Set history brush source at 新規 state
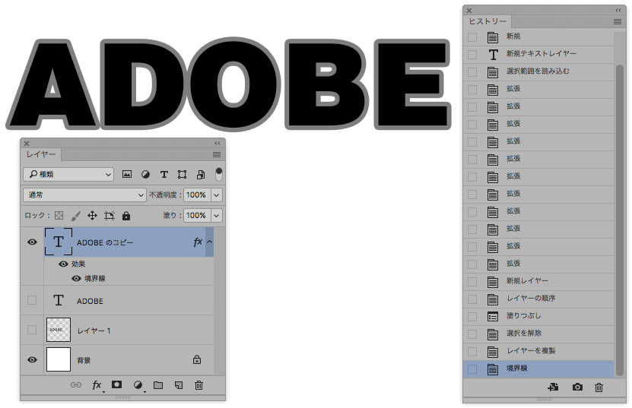The image size is (632, 408). [x=472, y=37]
